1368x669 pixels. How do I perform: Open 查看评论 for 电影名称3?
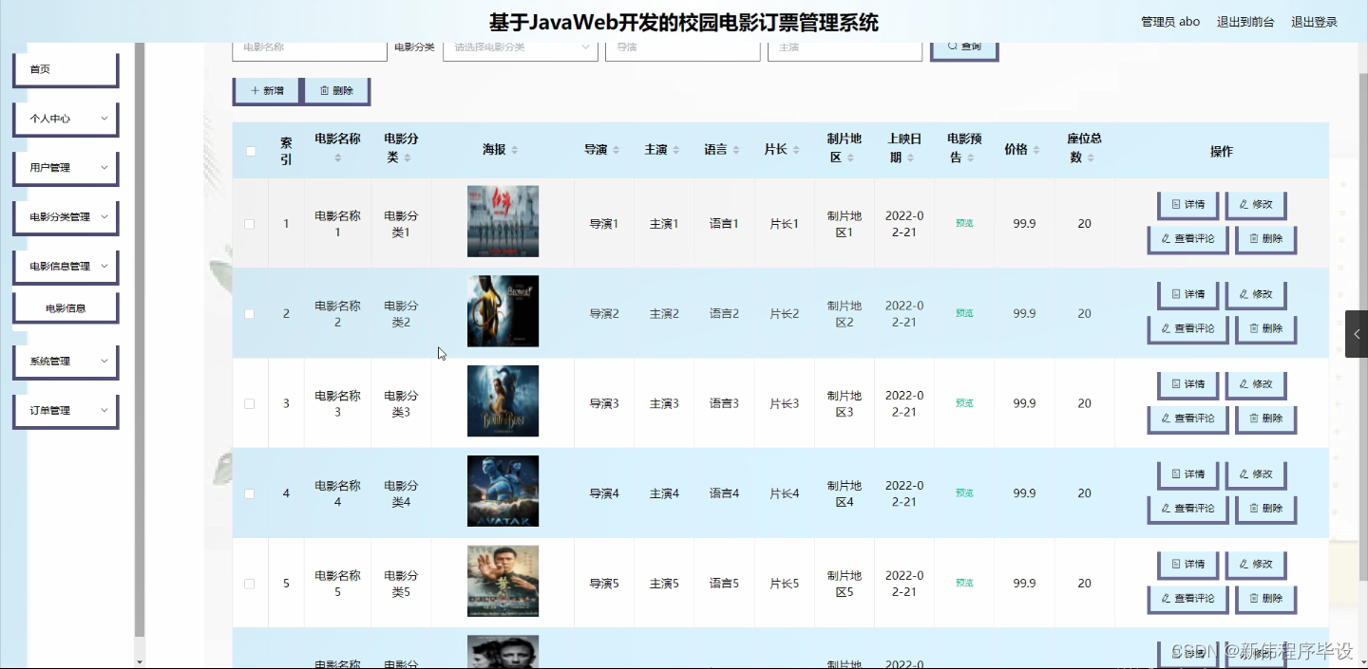point(1187,418)
